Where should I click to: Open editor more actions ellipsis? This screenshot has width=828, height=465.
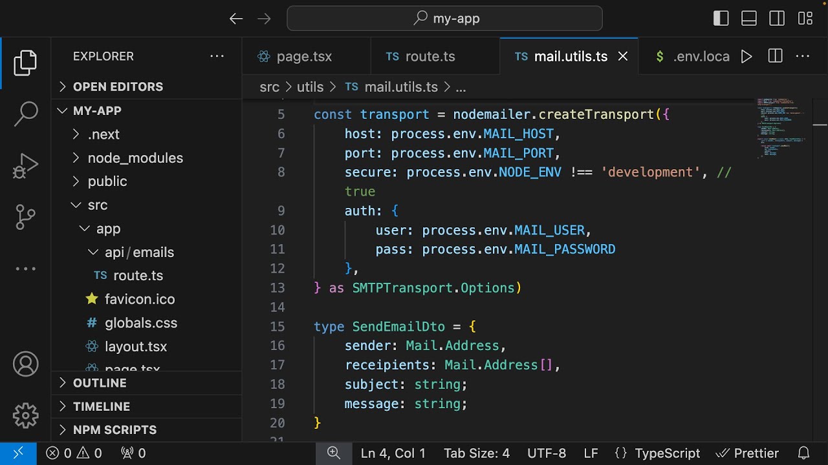tap(803, 56)
